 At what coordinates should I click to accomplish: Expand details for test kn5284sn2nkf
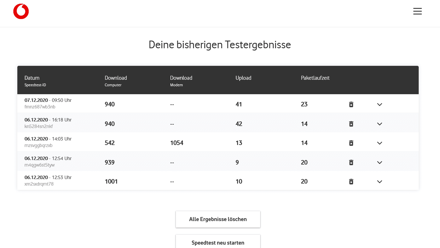[379, 124]
